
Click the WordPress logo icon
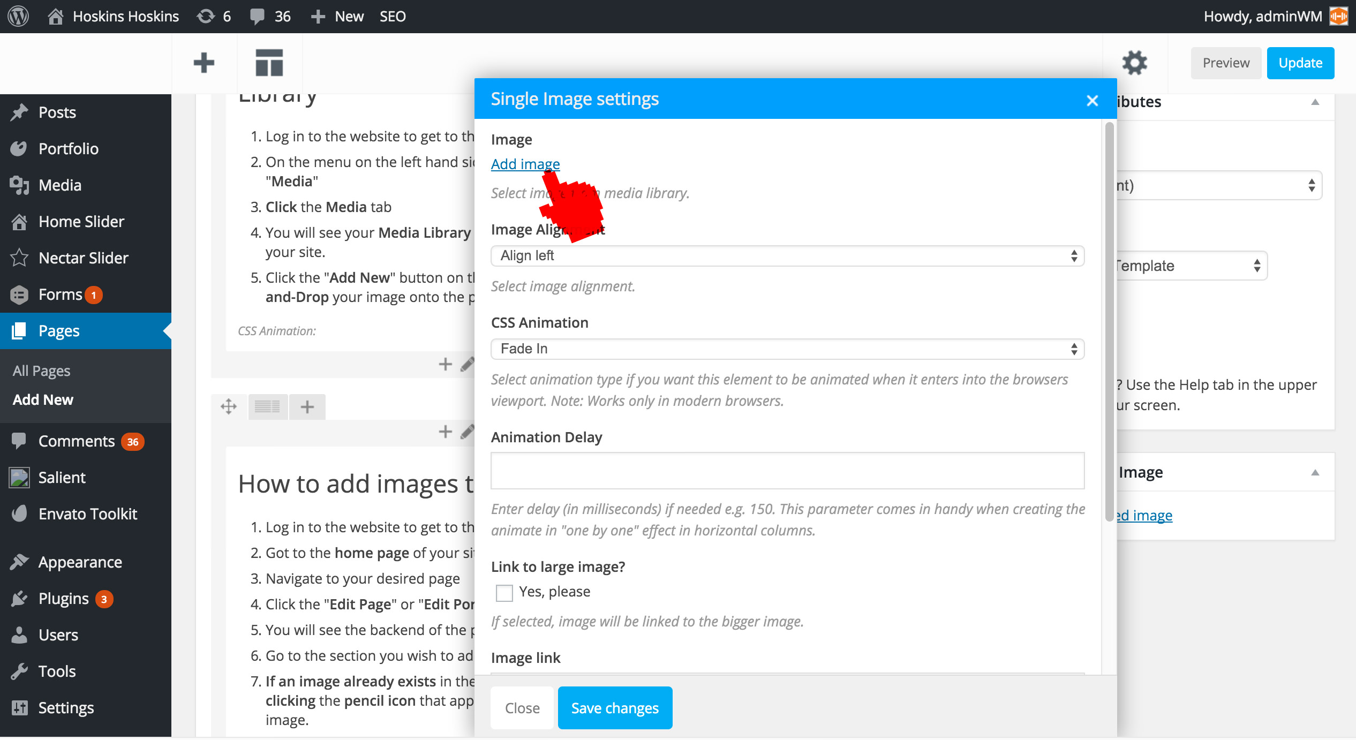[18, 16]
